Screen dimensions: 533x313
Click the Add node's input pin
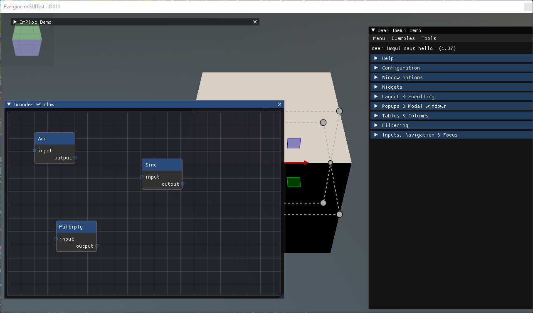coord(35,151)
